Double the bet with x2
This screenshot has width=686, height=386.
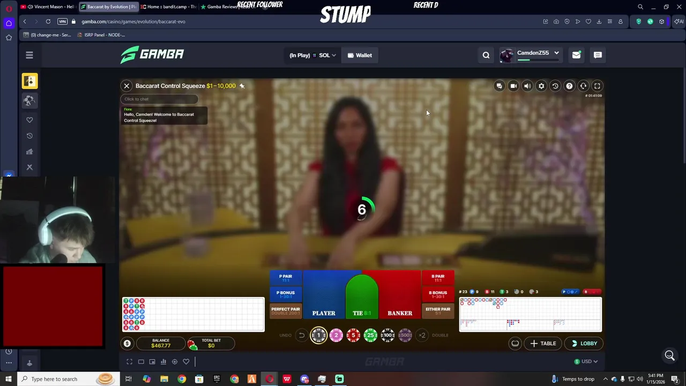[x=422, y=336]
